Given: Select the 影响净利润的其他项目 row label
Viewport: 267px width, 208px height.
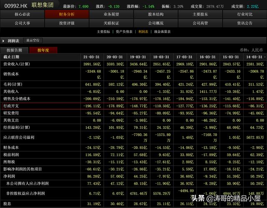Looking at the screenshot, I should (23, 169).
